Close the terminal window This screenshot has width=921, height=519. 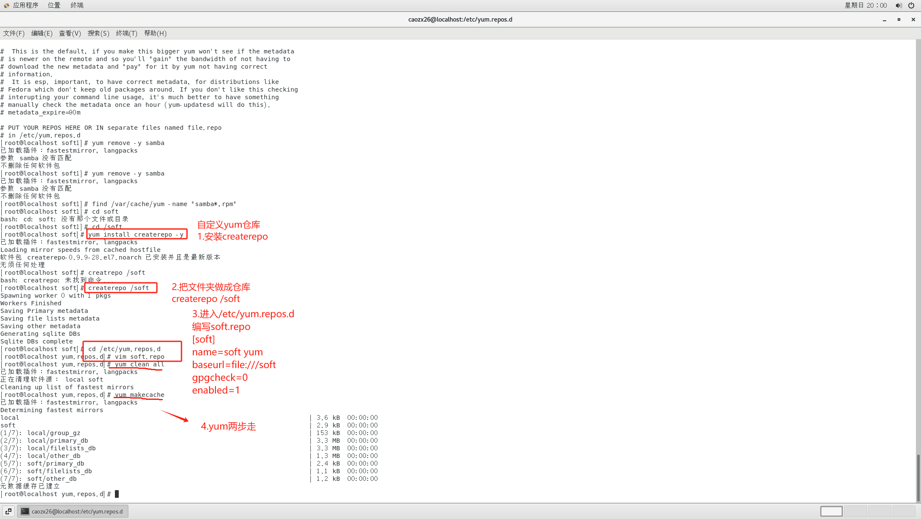(x=913, y=20)
